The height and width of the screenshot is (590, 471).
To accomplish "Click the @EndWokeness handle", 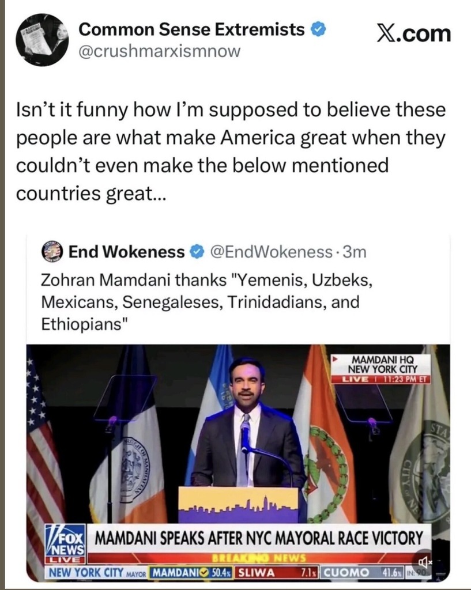I will coord(269,252).
